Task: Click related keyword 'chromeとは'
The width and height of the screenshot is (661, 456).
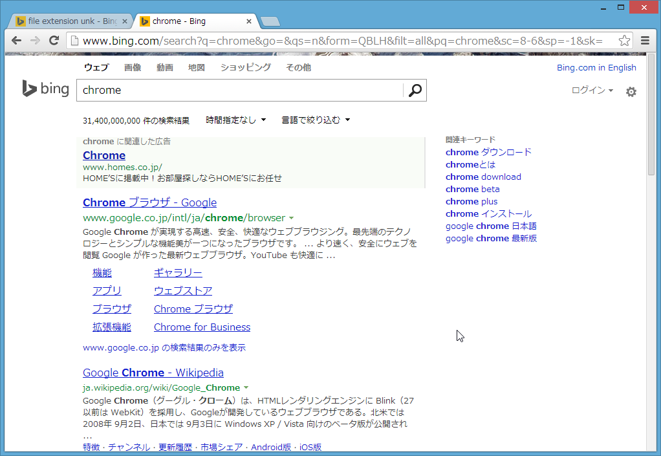Action: click(x=470, y=164)
